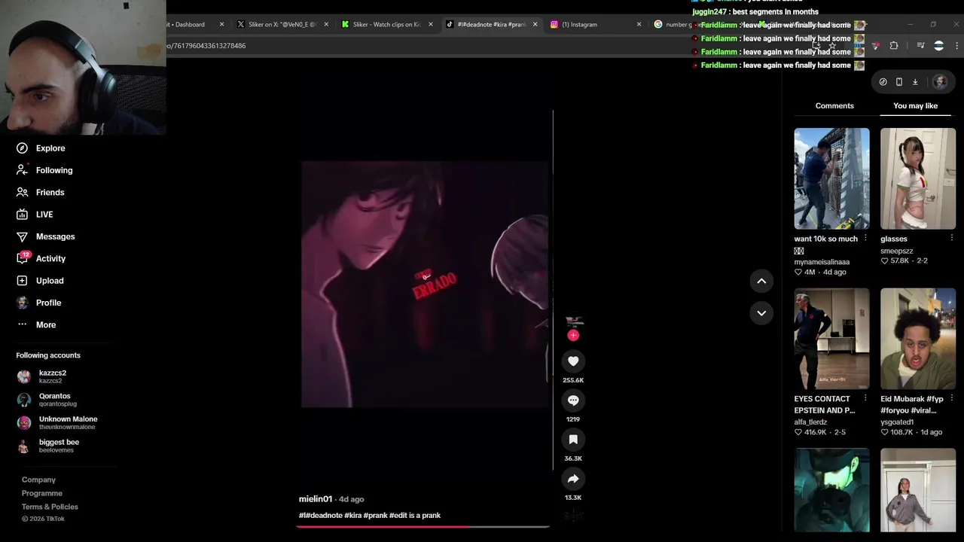Click the coin/compass icon at top right
The image size is (964, 542).
point(883,82)
